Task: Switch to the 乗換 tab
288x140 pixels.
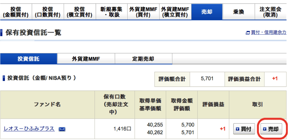Action: 238,12
